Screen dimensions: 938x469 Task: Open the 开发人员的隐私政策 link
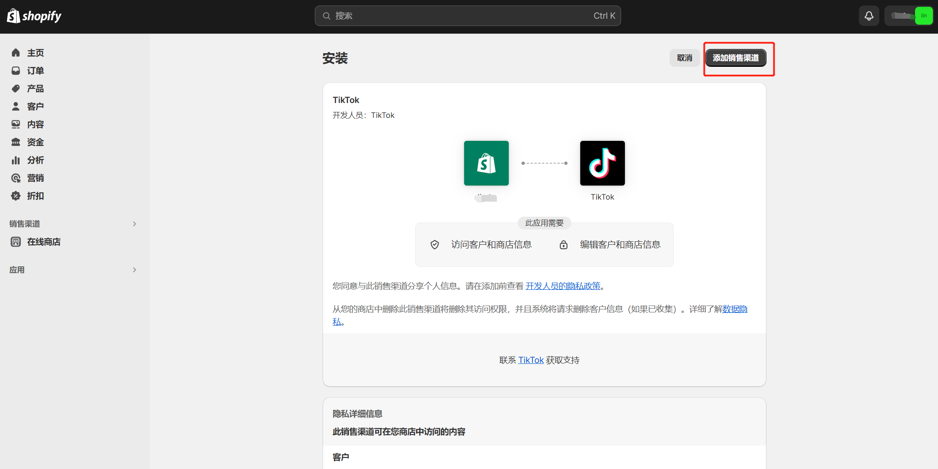click(563, 286)
